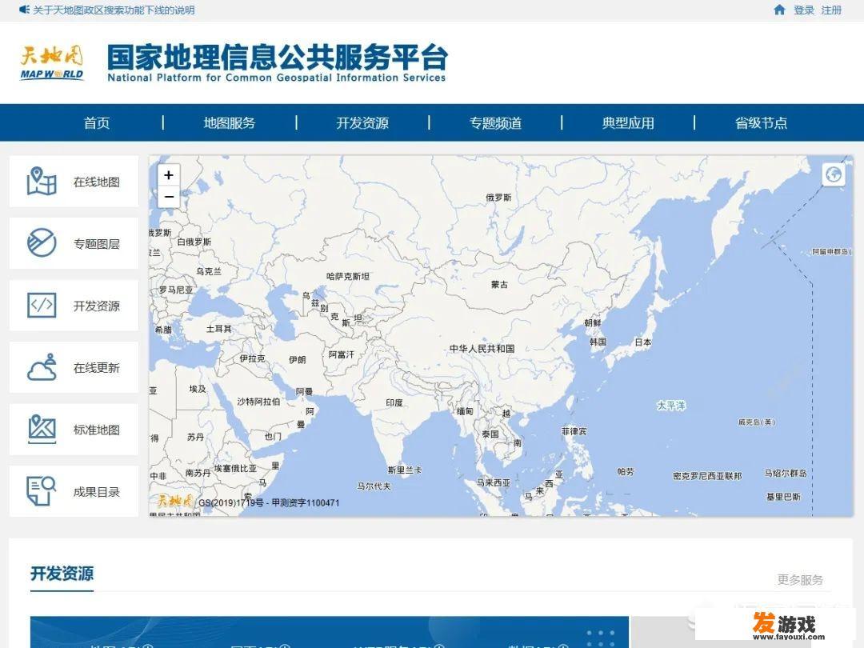
Task: Click the 俄罗斯 label on map
Action: click(x=498, y=198)
